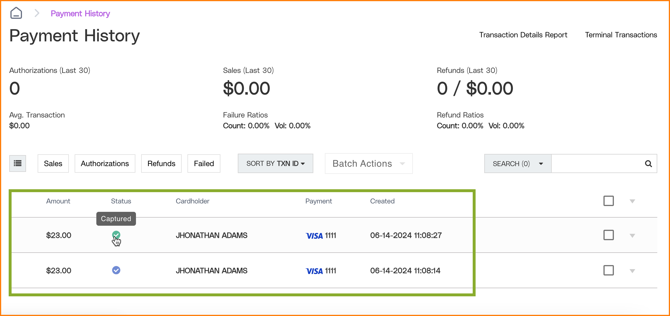This screenshot has height=316, width=670.
Task: Open the Search (0) filter dropdown
Action: (518, 164)
